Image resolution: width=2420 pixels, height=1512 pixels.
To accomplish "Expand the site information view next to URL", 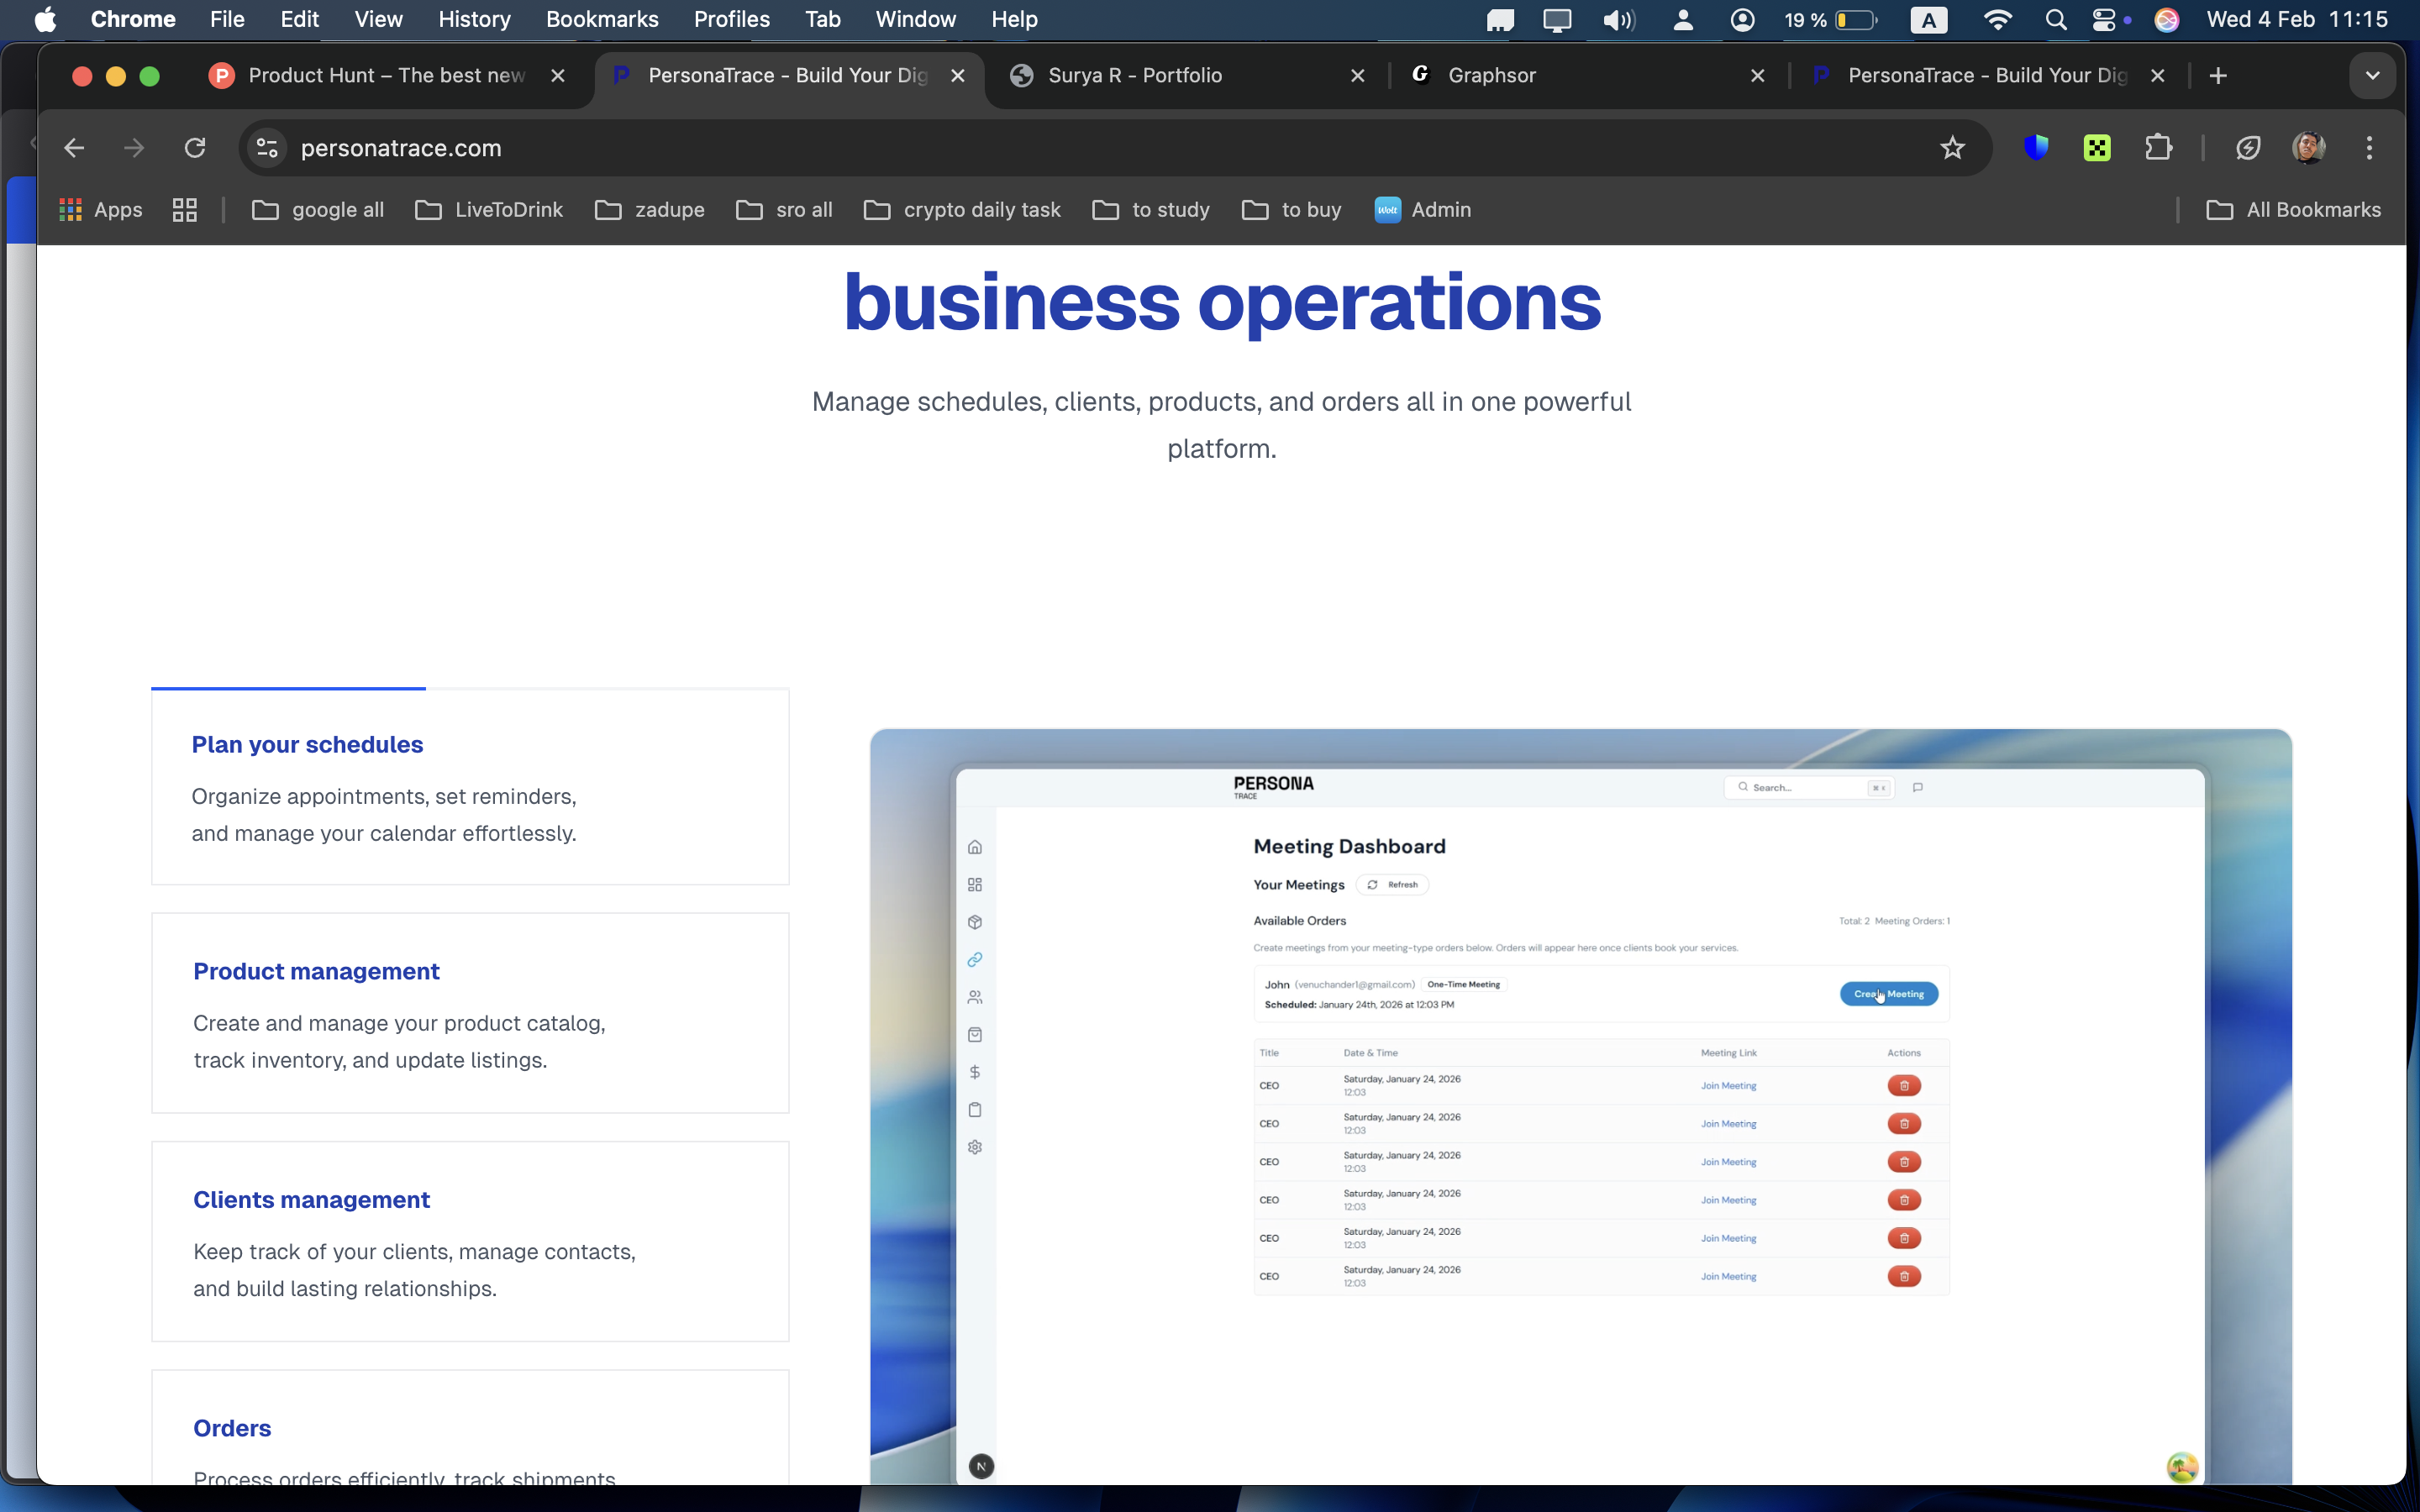I will [265, 147].
